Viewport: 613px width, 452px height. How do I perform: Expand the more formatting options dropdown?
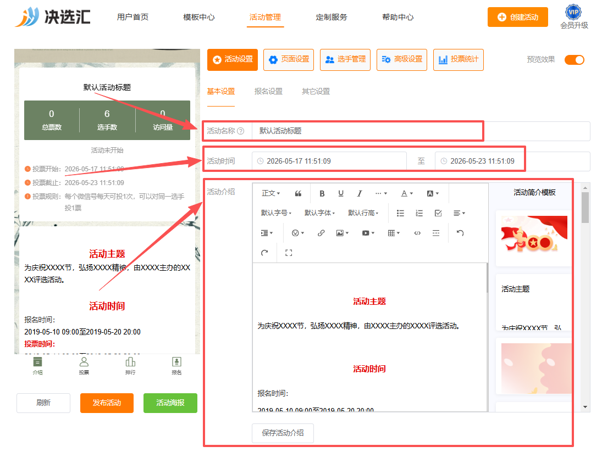tap(381, 193)
